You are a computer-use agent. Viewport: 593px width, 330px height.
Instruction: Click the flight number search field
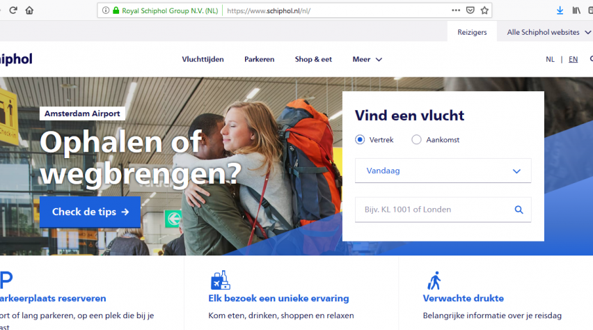pos(433,210)
